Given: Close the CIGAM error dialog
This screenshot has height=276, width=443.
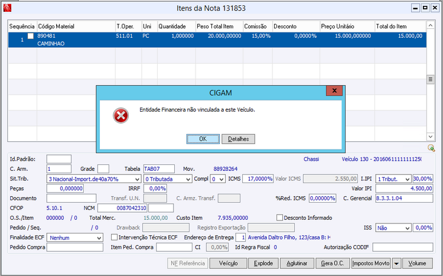Looking at the screenshot, I should click(334, 90).
